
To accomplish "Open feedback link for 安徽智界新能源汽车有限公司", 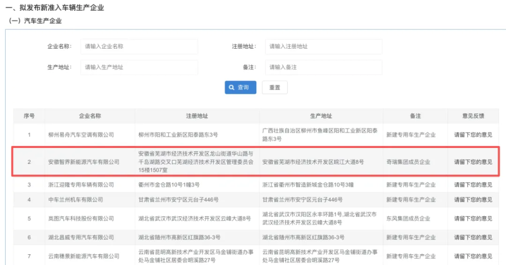I will tap(473, 162).
